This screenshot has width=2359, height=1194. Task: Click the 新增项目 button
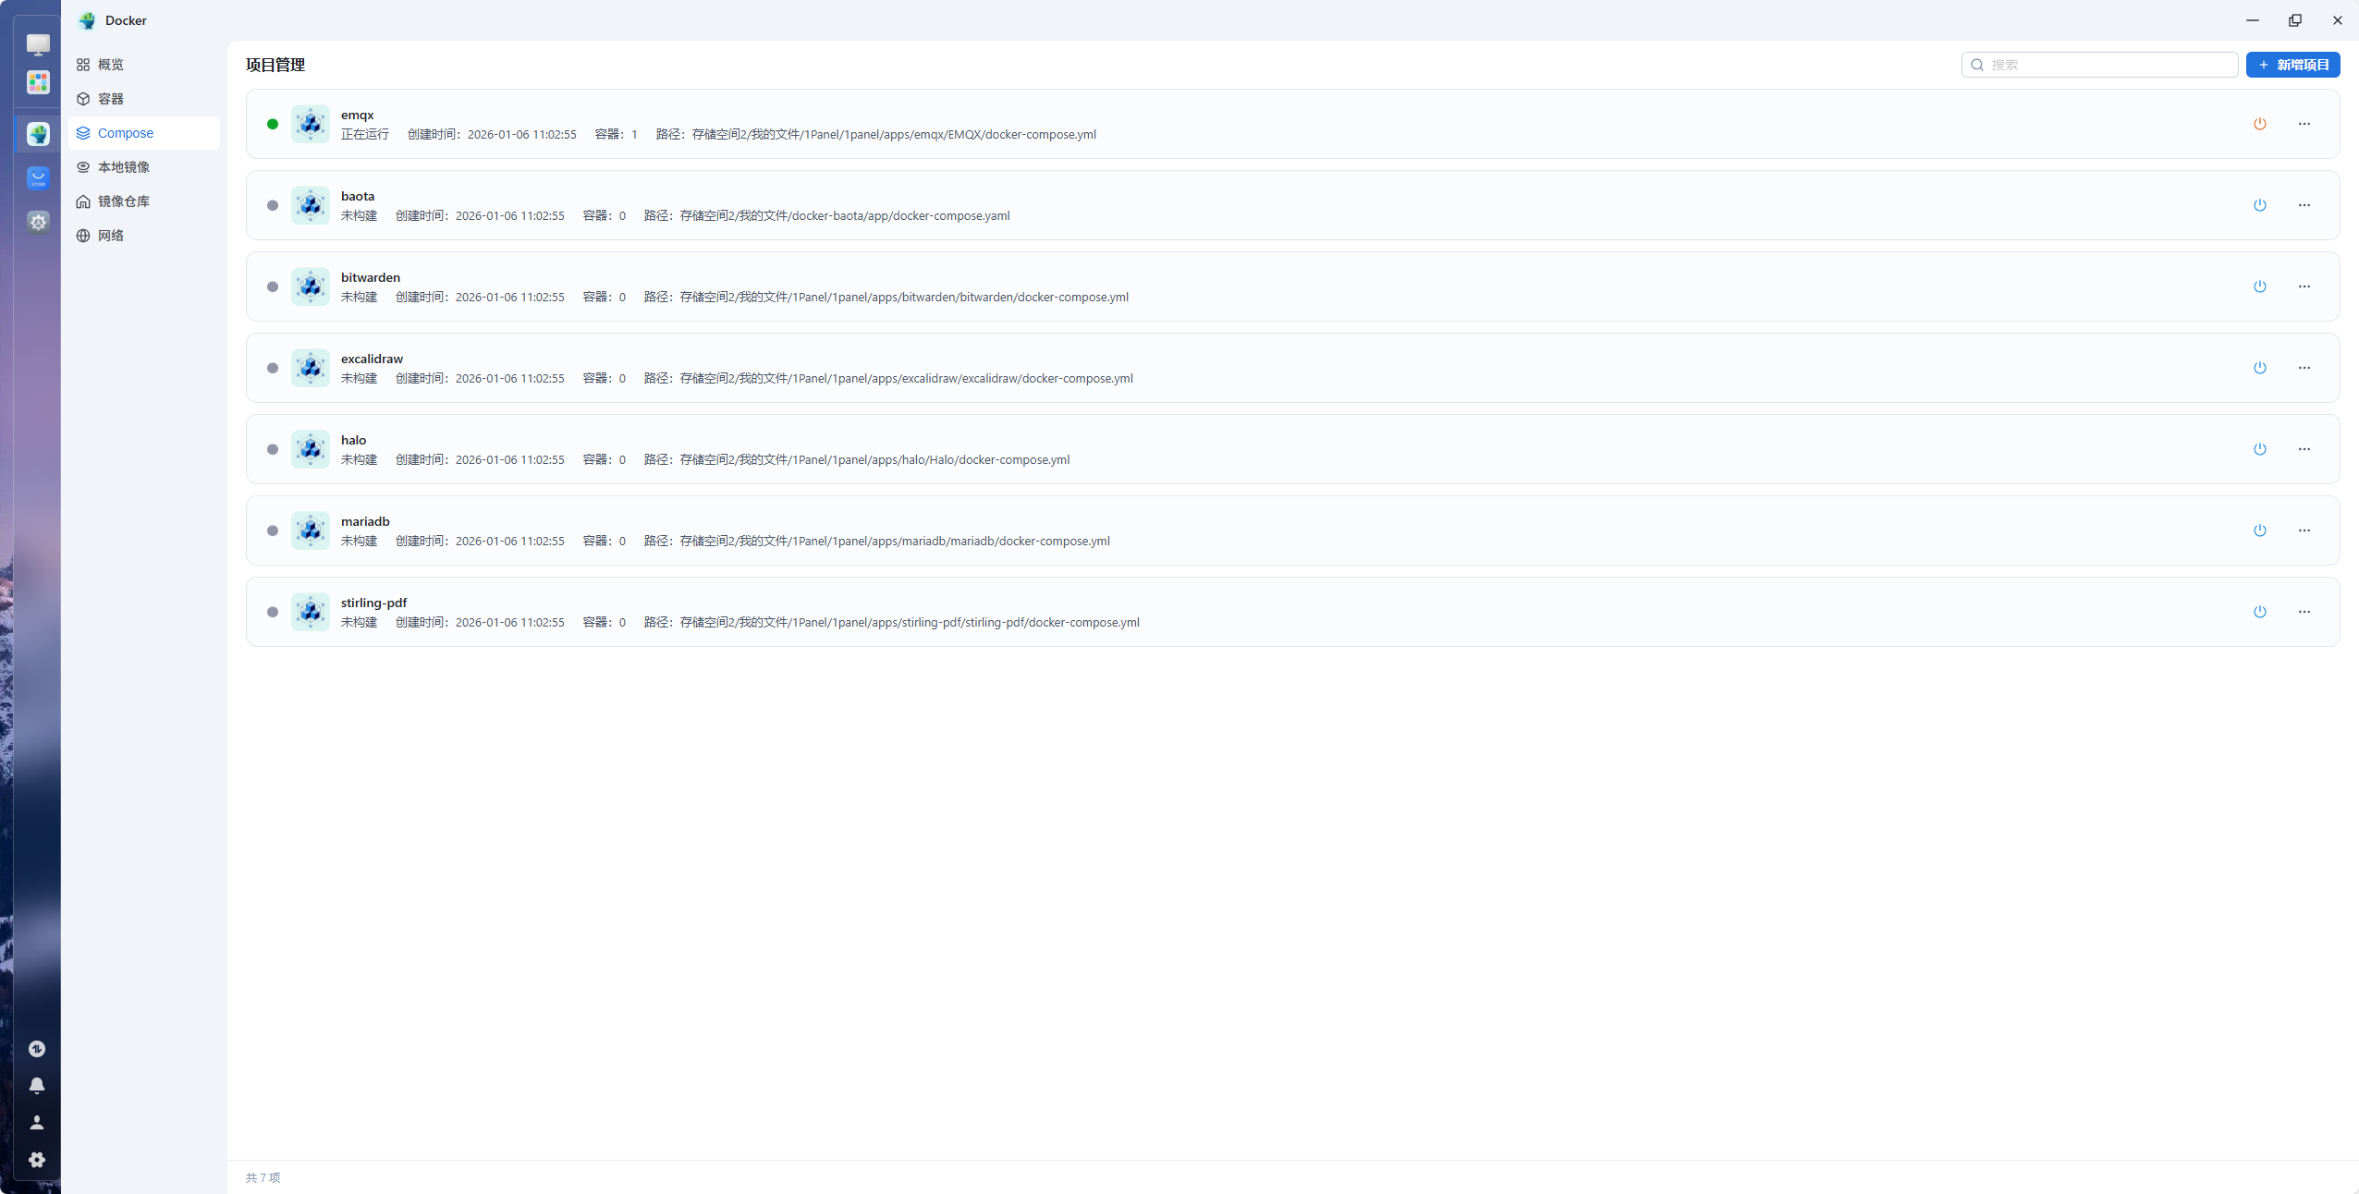point(2292,65)
